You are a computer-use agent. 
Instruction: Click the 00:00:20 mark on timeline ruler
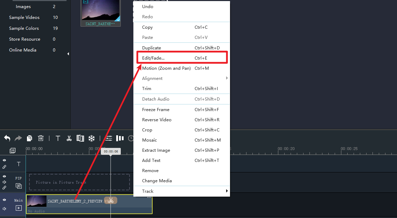point(286,149)
